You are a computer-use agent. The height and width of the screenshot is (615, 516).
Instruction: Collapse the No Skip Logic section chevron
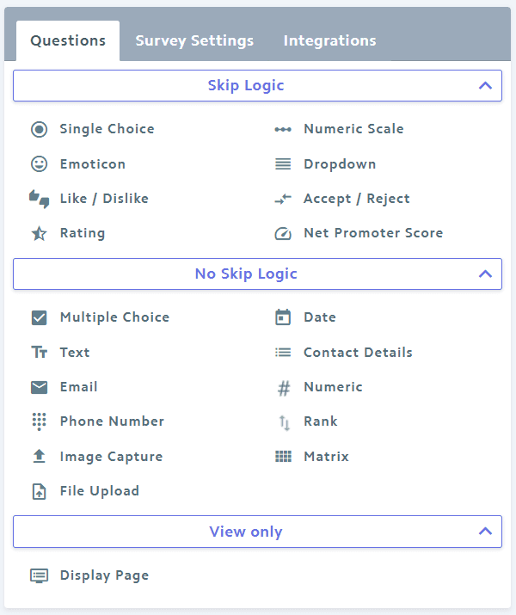coord(485,274)
